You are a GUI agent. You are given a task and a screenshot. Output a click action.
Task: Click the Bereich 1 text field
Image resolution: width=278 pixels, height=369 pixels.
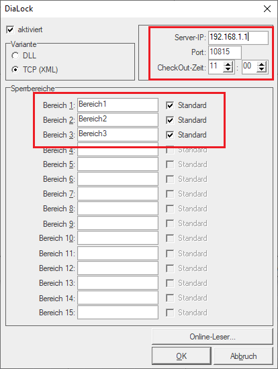coord(118,105)
